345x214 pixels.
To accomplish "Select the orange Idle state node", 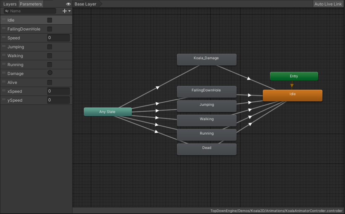I will pyautogui.click(x=292, y=96).
